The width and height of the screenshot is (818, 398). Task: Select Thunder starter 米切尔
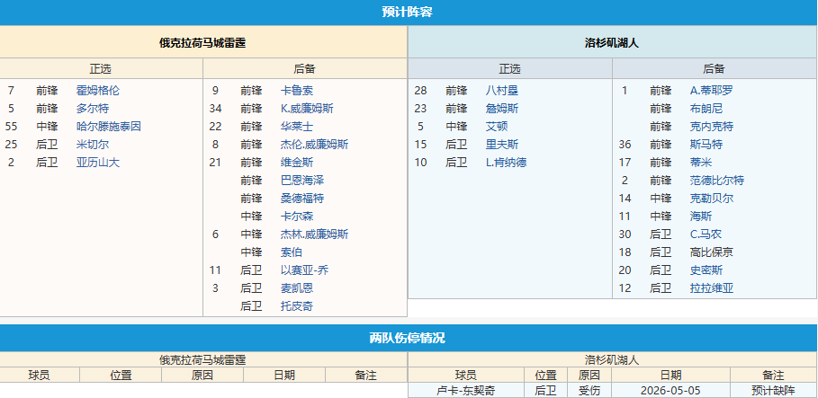pos(93,145)
